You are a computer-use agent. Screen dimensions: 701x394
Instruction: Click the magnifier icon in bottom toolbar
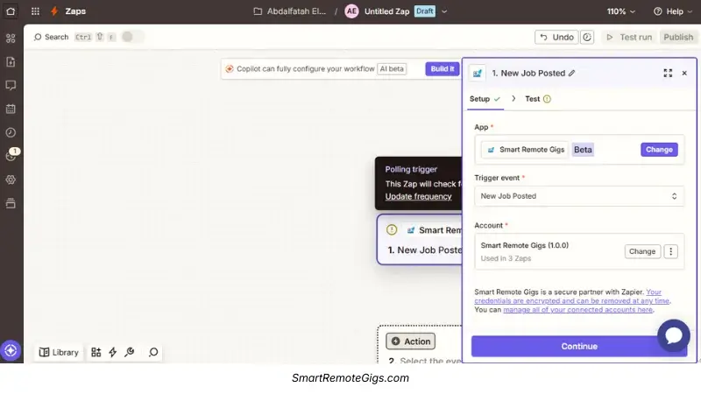(153, 353)
